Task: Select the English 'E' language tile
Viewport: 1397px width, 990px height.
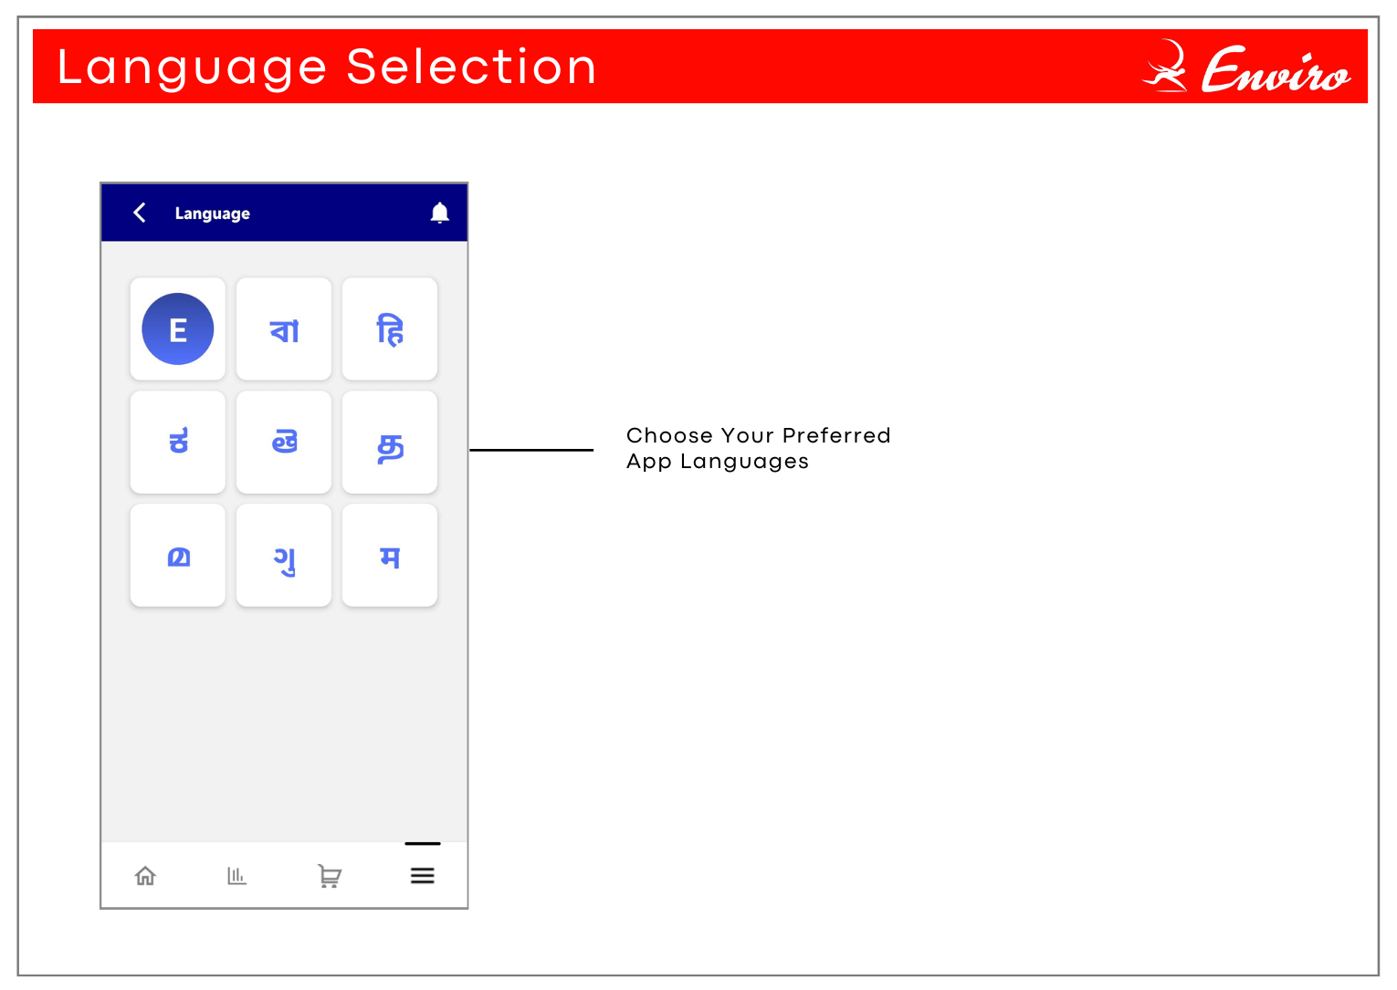Action: 178,329
